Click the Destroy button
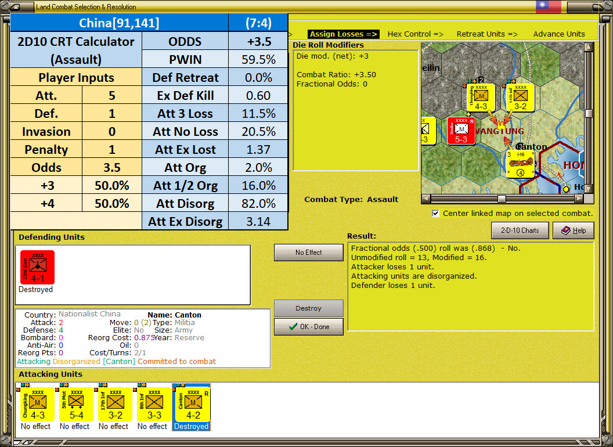 point(308,308)
